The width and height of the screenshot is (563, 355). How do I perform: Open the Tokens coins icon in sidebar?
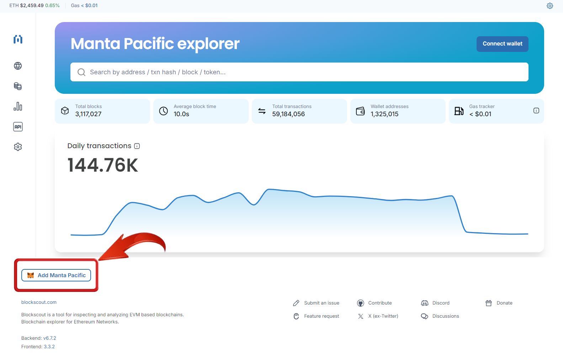pos(18,86)
